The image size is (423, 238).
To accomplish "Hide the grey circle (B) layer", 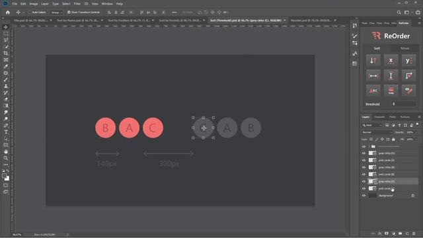I will pos(364,167).
